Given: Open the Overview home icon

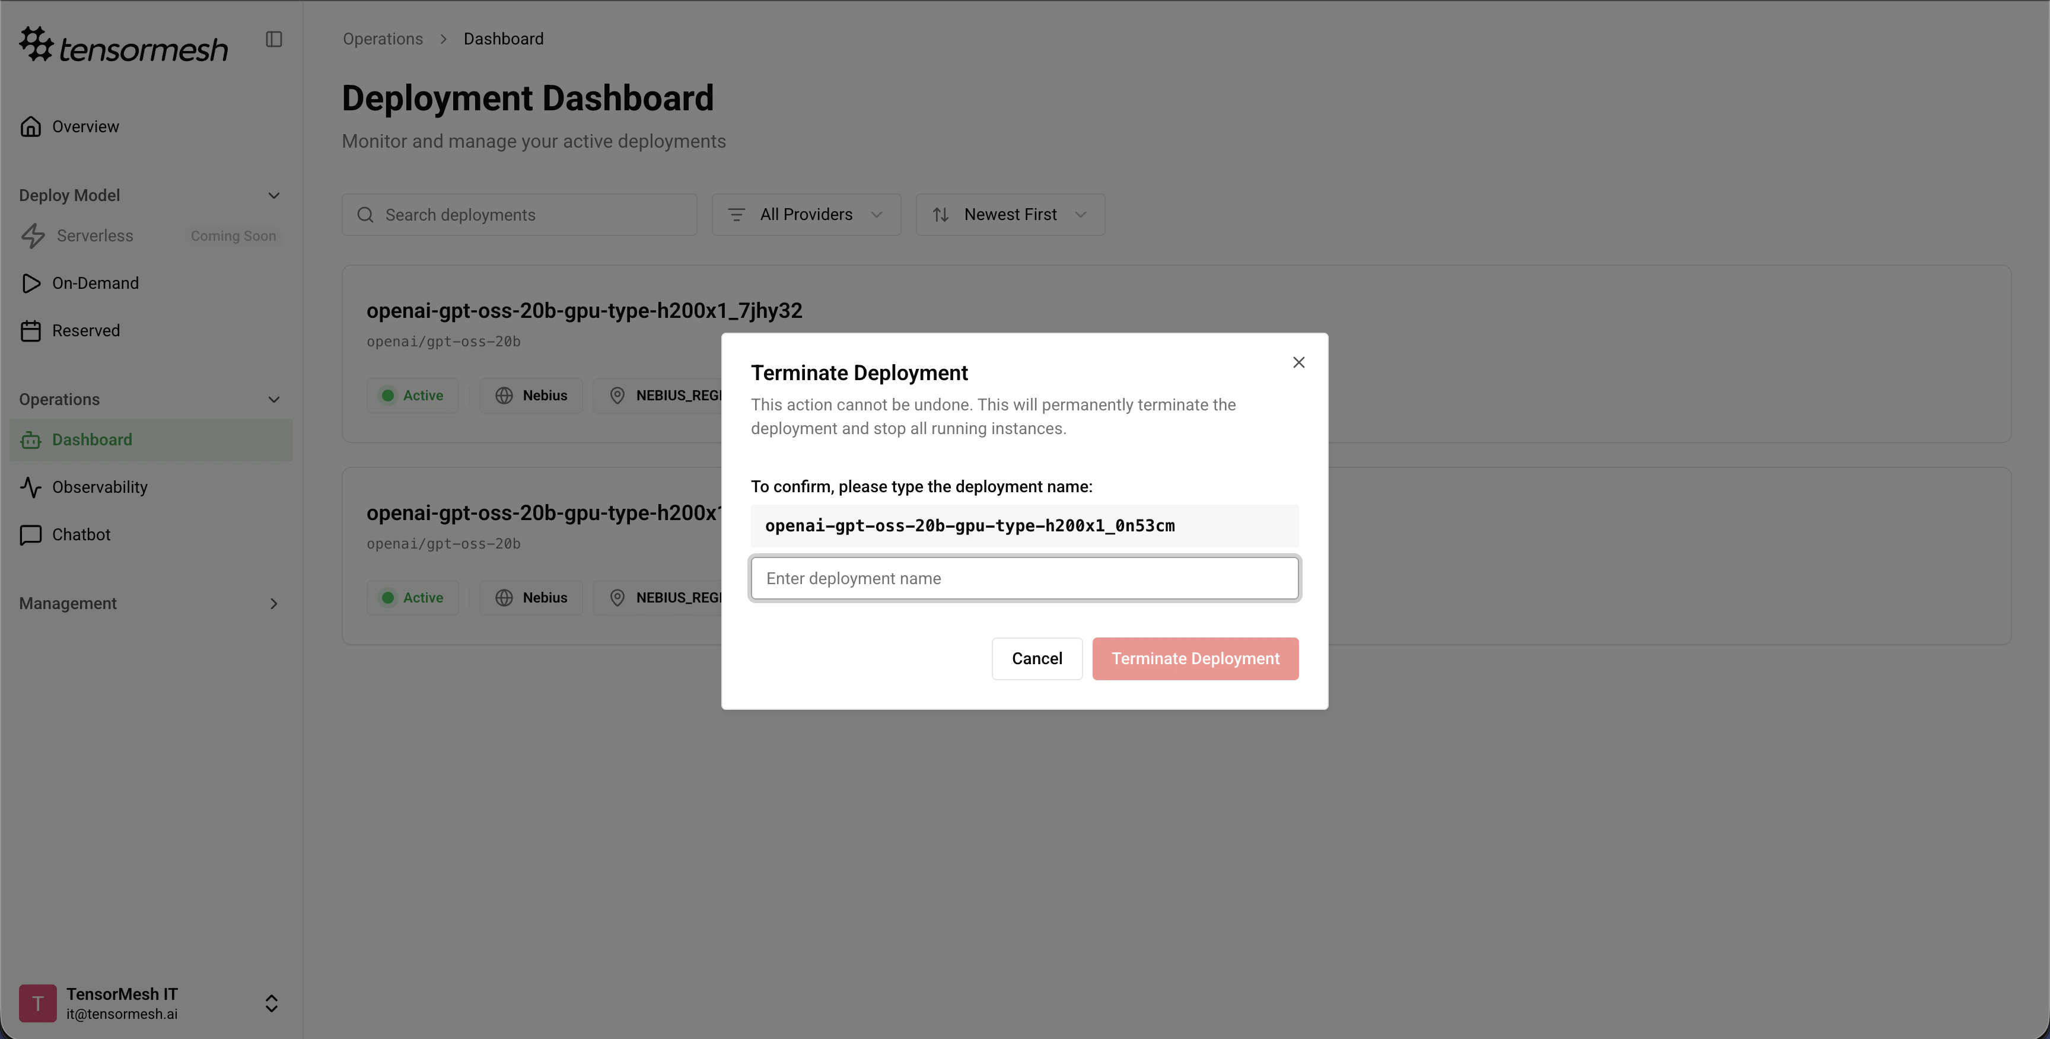Looking at the screenshot, I should coord(31,126).
